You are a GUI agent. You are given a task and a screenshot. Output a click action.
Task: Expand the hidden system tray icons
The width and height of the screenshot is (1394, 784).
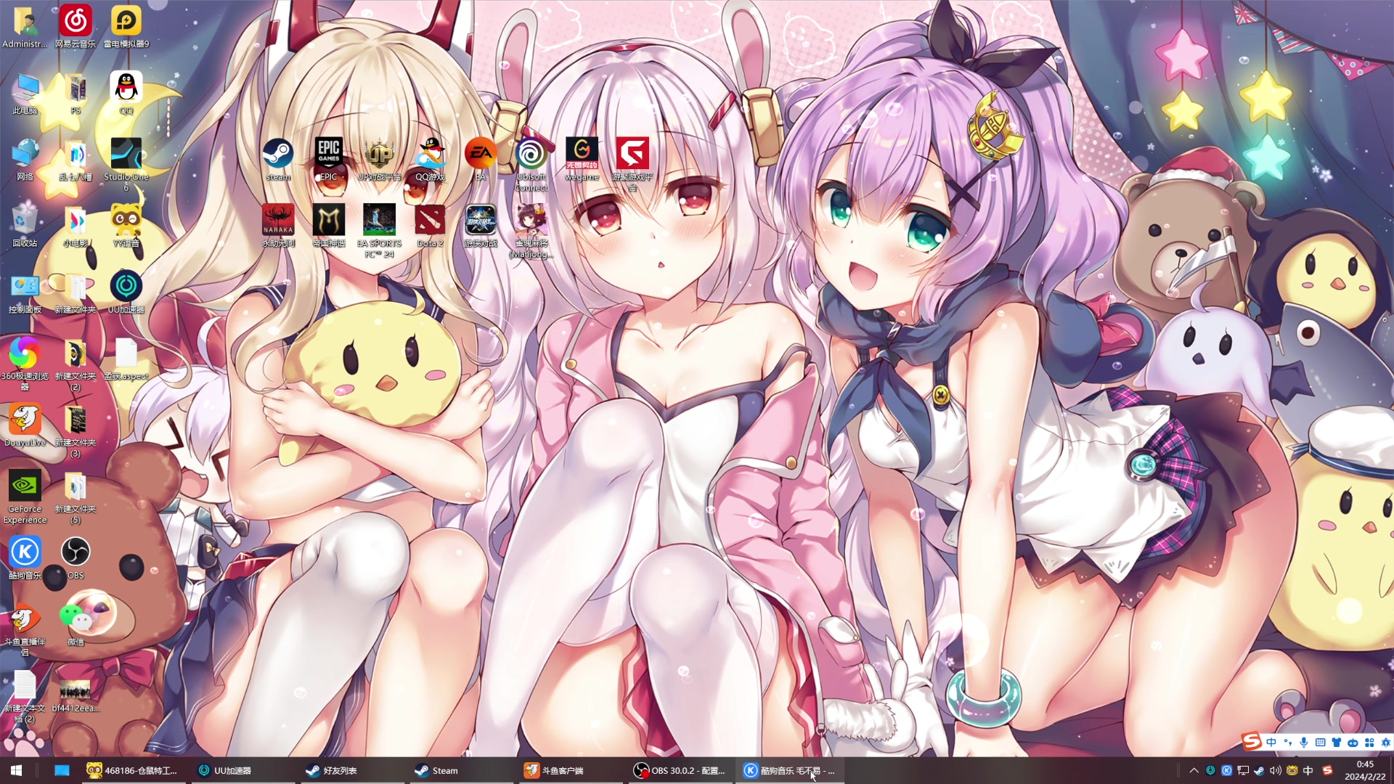1194,770
